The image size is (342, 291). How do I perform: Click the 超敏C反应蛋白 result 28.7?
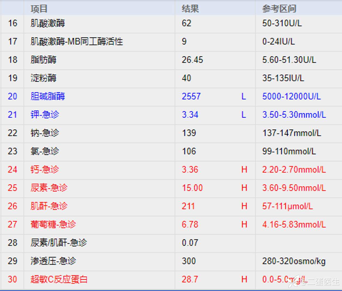click(x=190, y=279)
